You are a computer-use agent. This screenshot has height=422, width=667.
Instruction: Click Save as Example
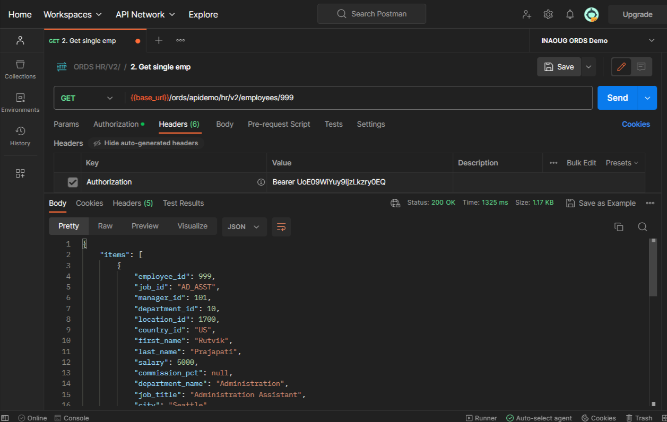(x=601, y=203)
